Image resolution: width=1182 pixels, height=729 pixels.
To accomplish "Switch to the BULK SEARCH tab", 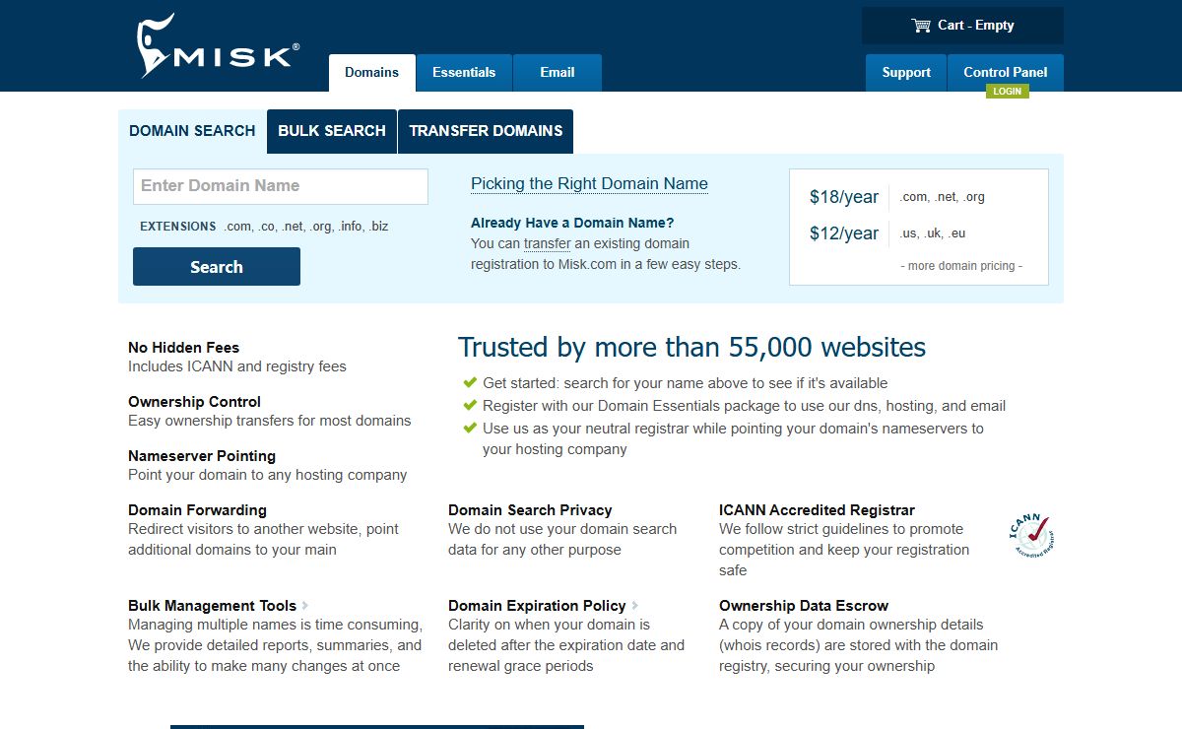I will (x=332, y=131).
